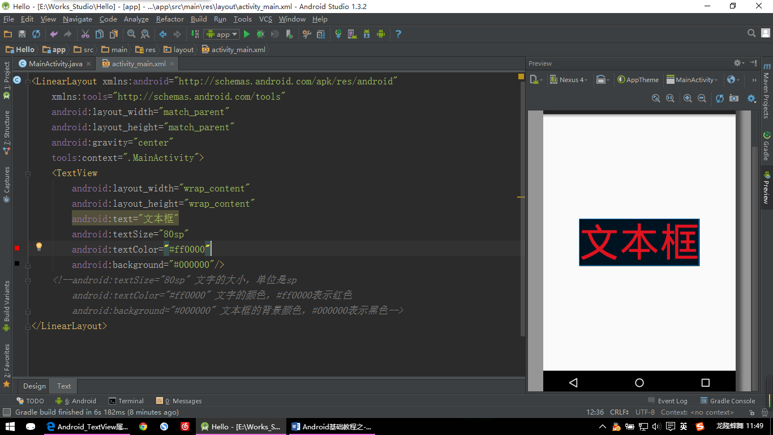Open the TODO tool window
Screen dimensions: 773x435
tap(30, 400)
